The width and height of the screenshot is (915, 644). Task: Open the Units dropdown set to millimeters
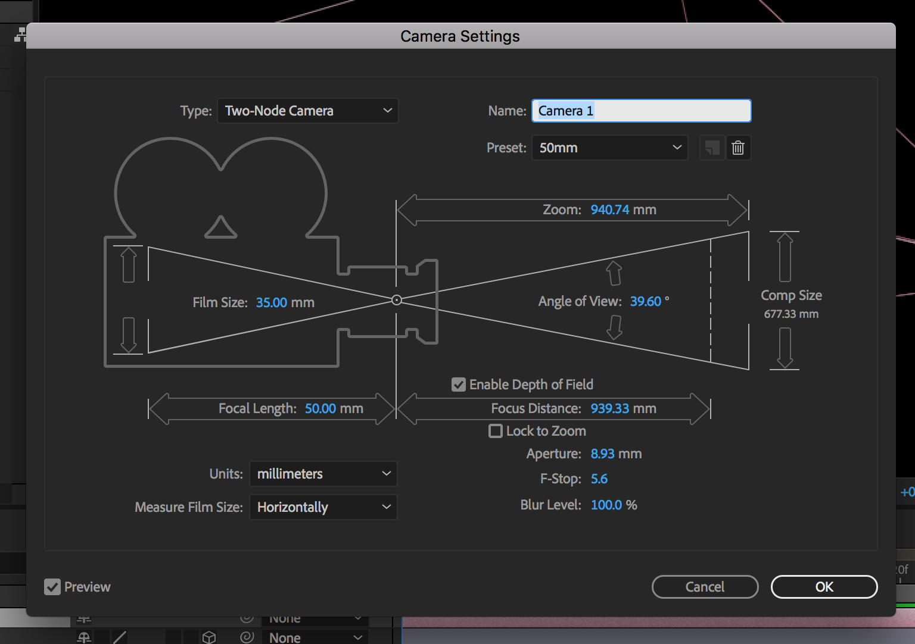[x=323, y=474]
